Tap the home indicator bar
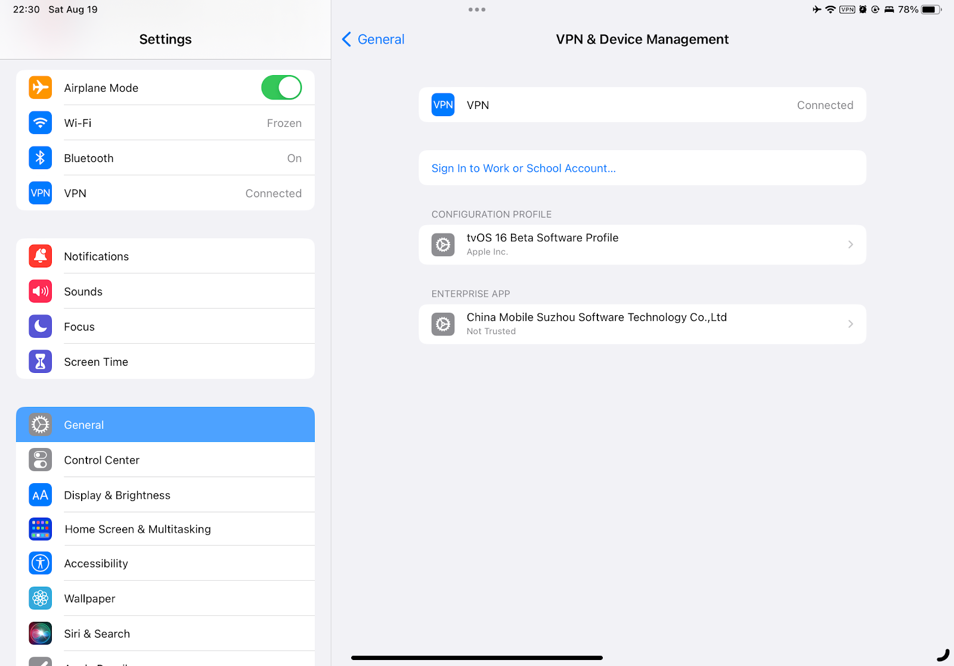The height and width of the screenshot is (666, 954). [x=477, y=658]
